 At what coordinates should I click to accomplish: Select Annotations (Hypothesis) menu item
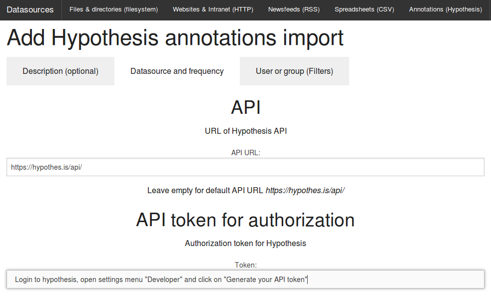point(445,9)
